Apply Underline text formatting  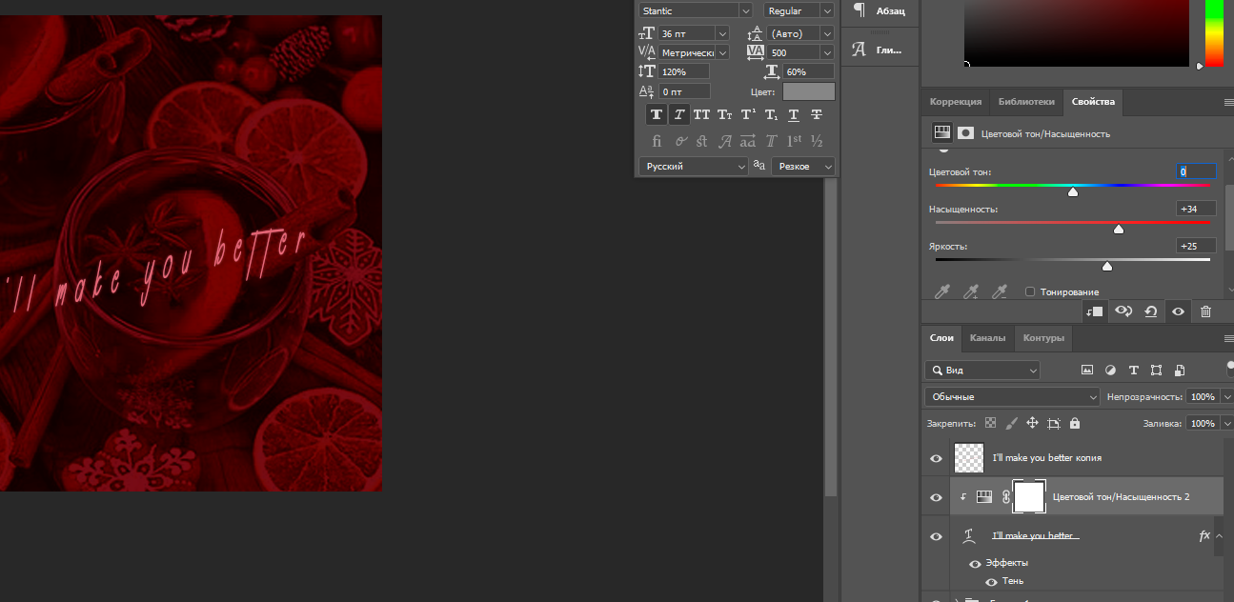794,114
